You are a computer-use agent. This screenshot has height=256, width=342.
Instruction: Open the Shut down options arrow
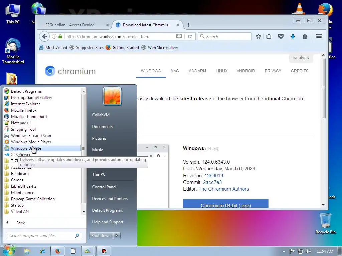[x=117, y=236]
